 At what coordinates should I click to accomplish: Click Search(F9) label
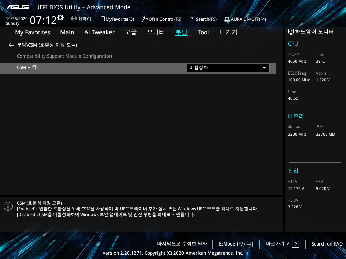[x=206, y=19]
